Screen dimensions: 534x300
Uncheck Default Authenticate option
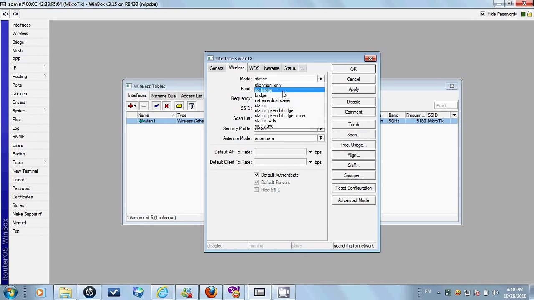(257, 175)
